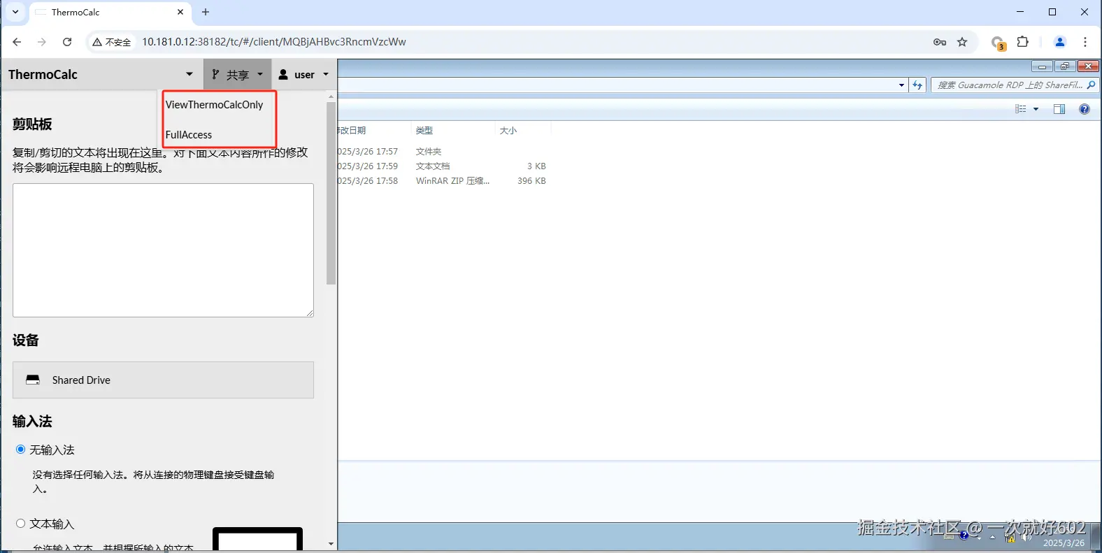The image size is (1102, 553).
Task: Click the remote on-screen keyboard tray icon
Action: click(x=948, y=536)
